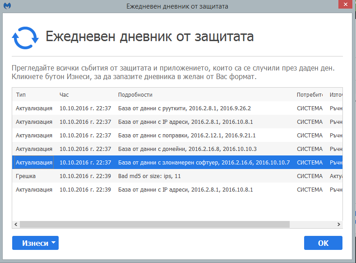Click the horizontal scrollbar left arrow
Screen dimensions: 356x263
16,224
